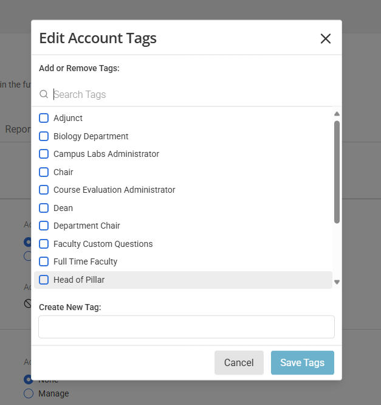Click the tag list scroll up arrow
The width and height of the screenshot is (381, 405).
(x=337, y=114)
